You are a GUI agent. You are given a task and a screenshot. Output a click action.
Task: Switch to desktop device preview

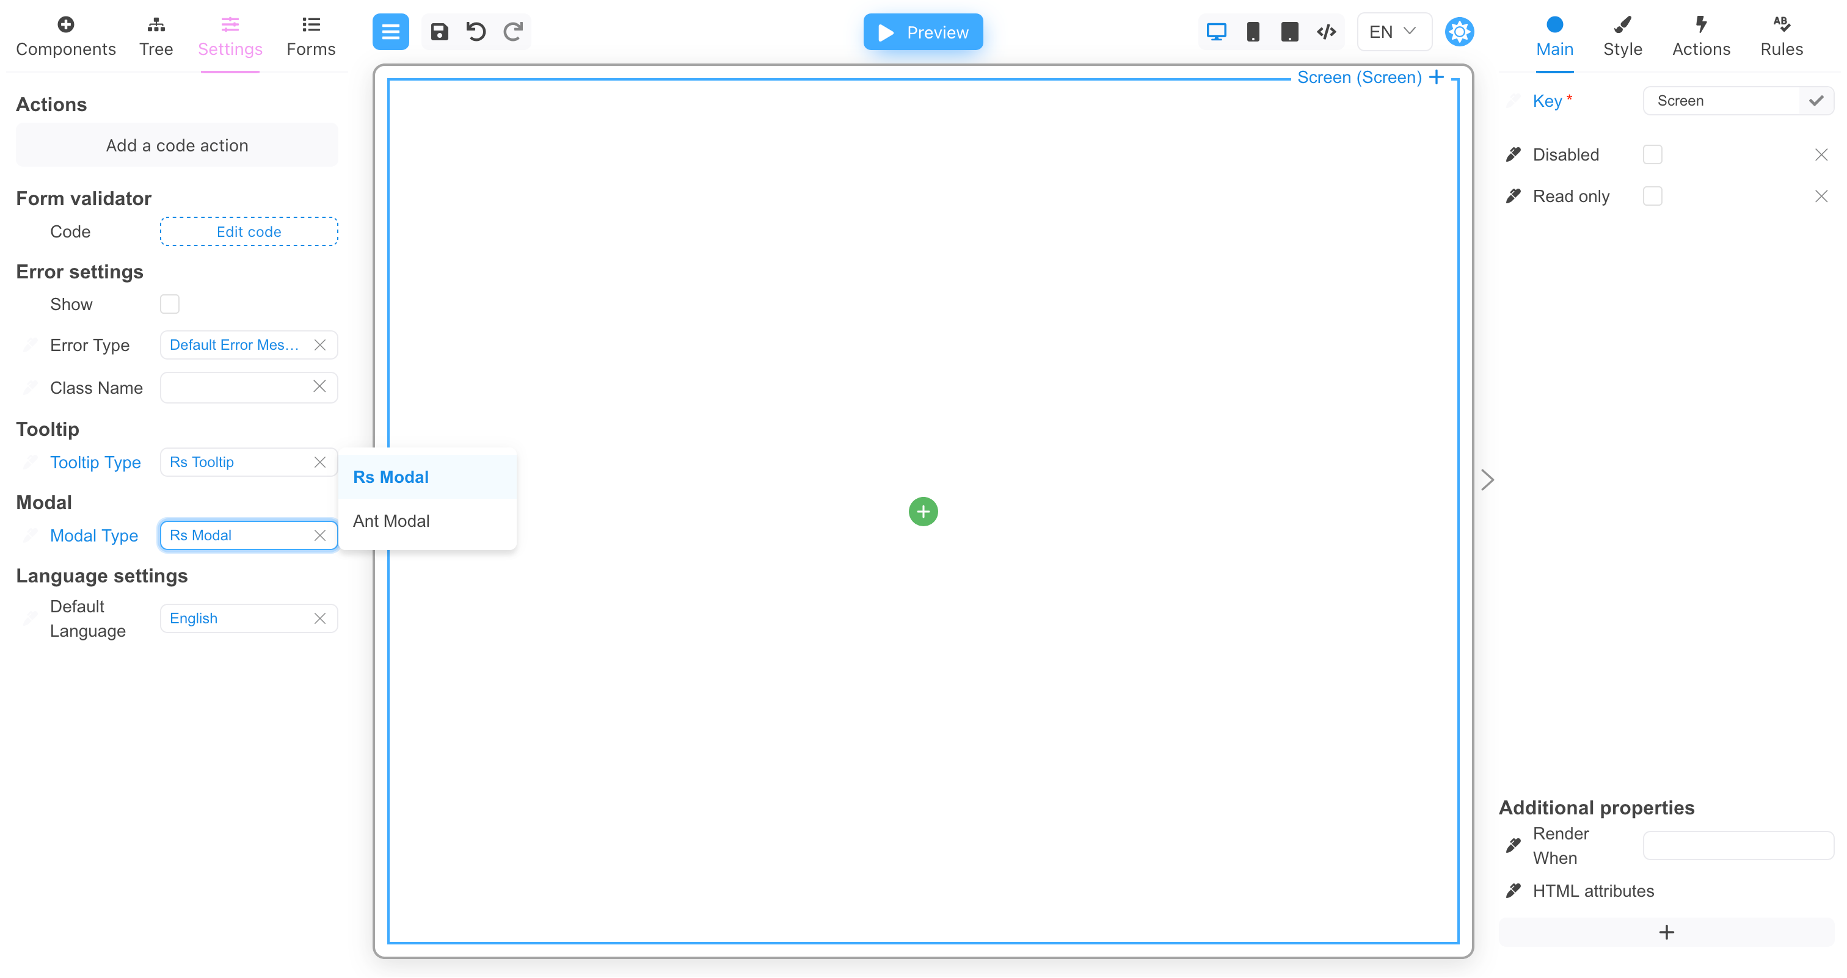[x=1216, y=32]
